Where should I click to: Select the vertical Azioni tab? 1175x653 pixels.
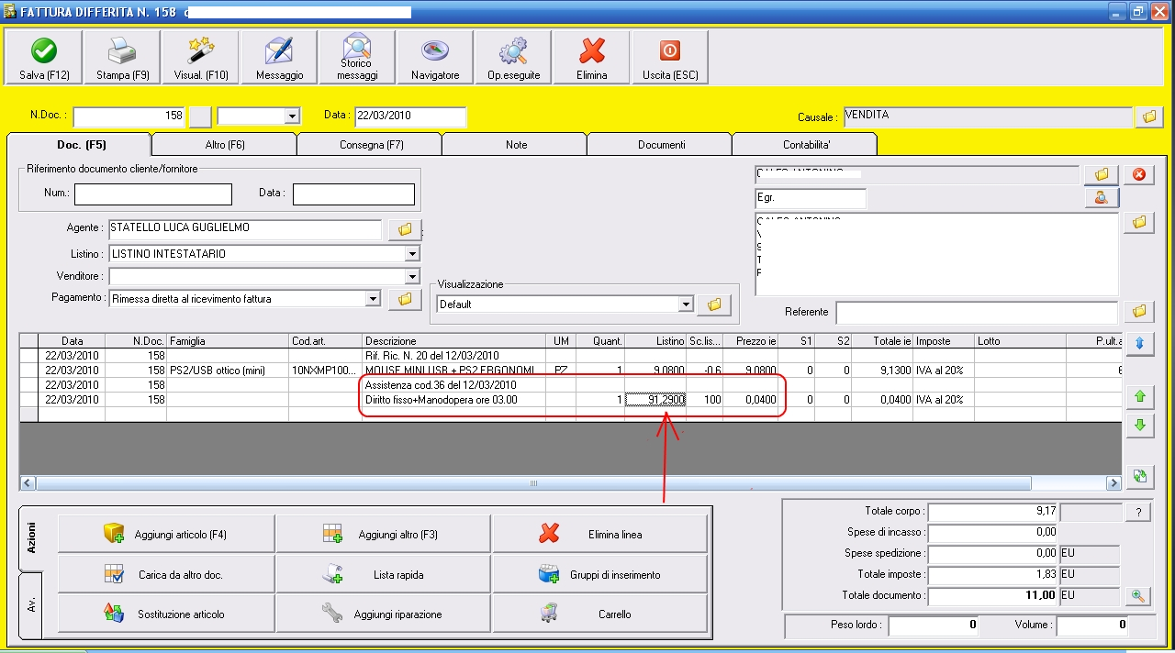pyautogui.click(x=30, y=537)
